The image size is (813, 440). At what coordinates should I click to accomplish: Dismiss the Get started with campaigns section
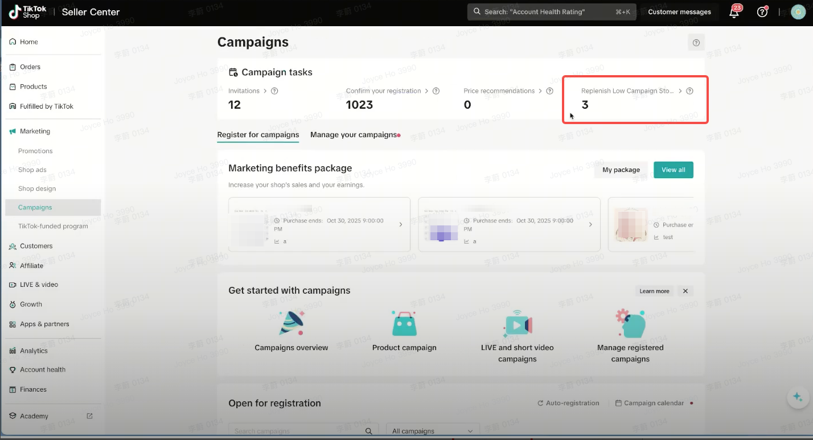(x=685, y=291)
